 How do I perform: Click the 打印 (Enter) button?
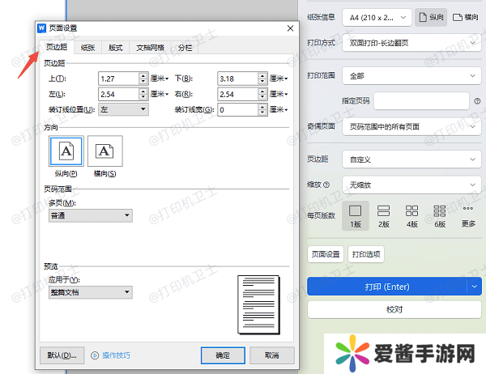[x=387, y=286]
